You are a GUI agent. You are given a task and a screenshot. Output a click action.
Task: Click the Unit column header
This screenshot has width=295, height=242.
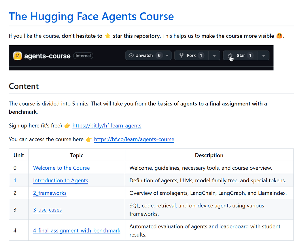pyautogui.click(x=19, y=155)
